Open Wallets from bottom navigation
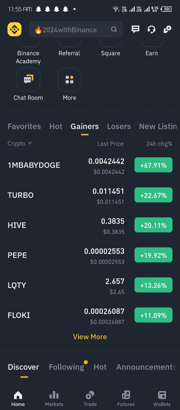Screen dimensions: 180x410 click(162, 399)
